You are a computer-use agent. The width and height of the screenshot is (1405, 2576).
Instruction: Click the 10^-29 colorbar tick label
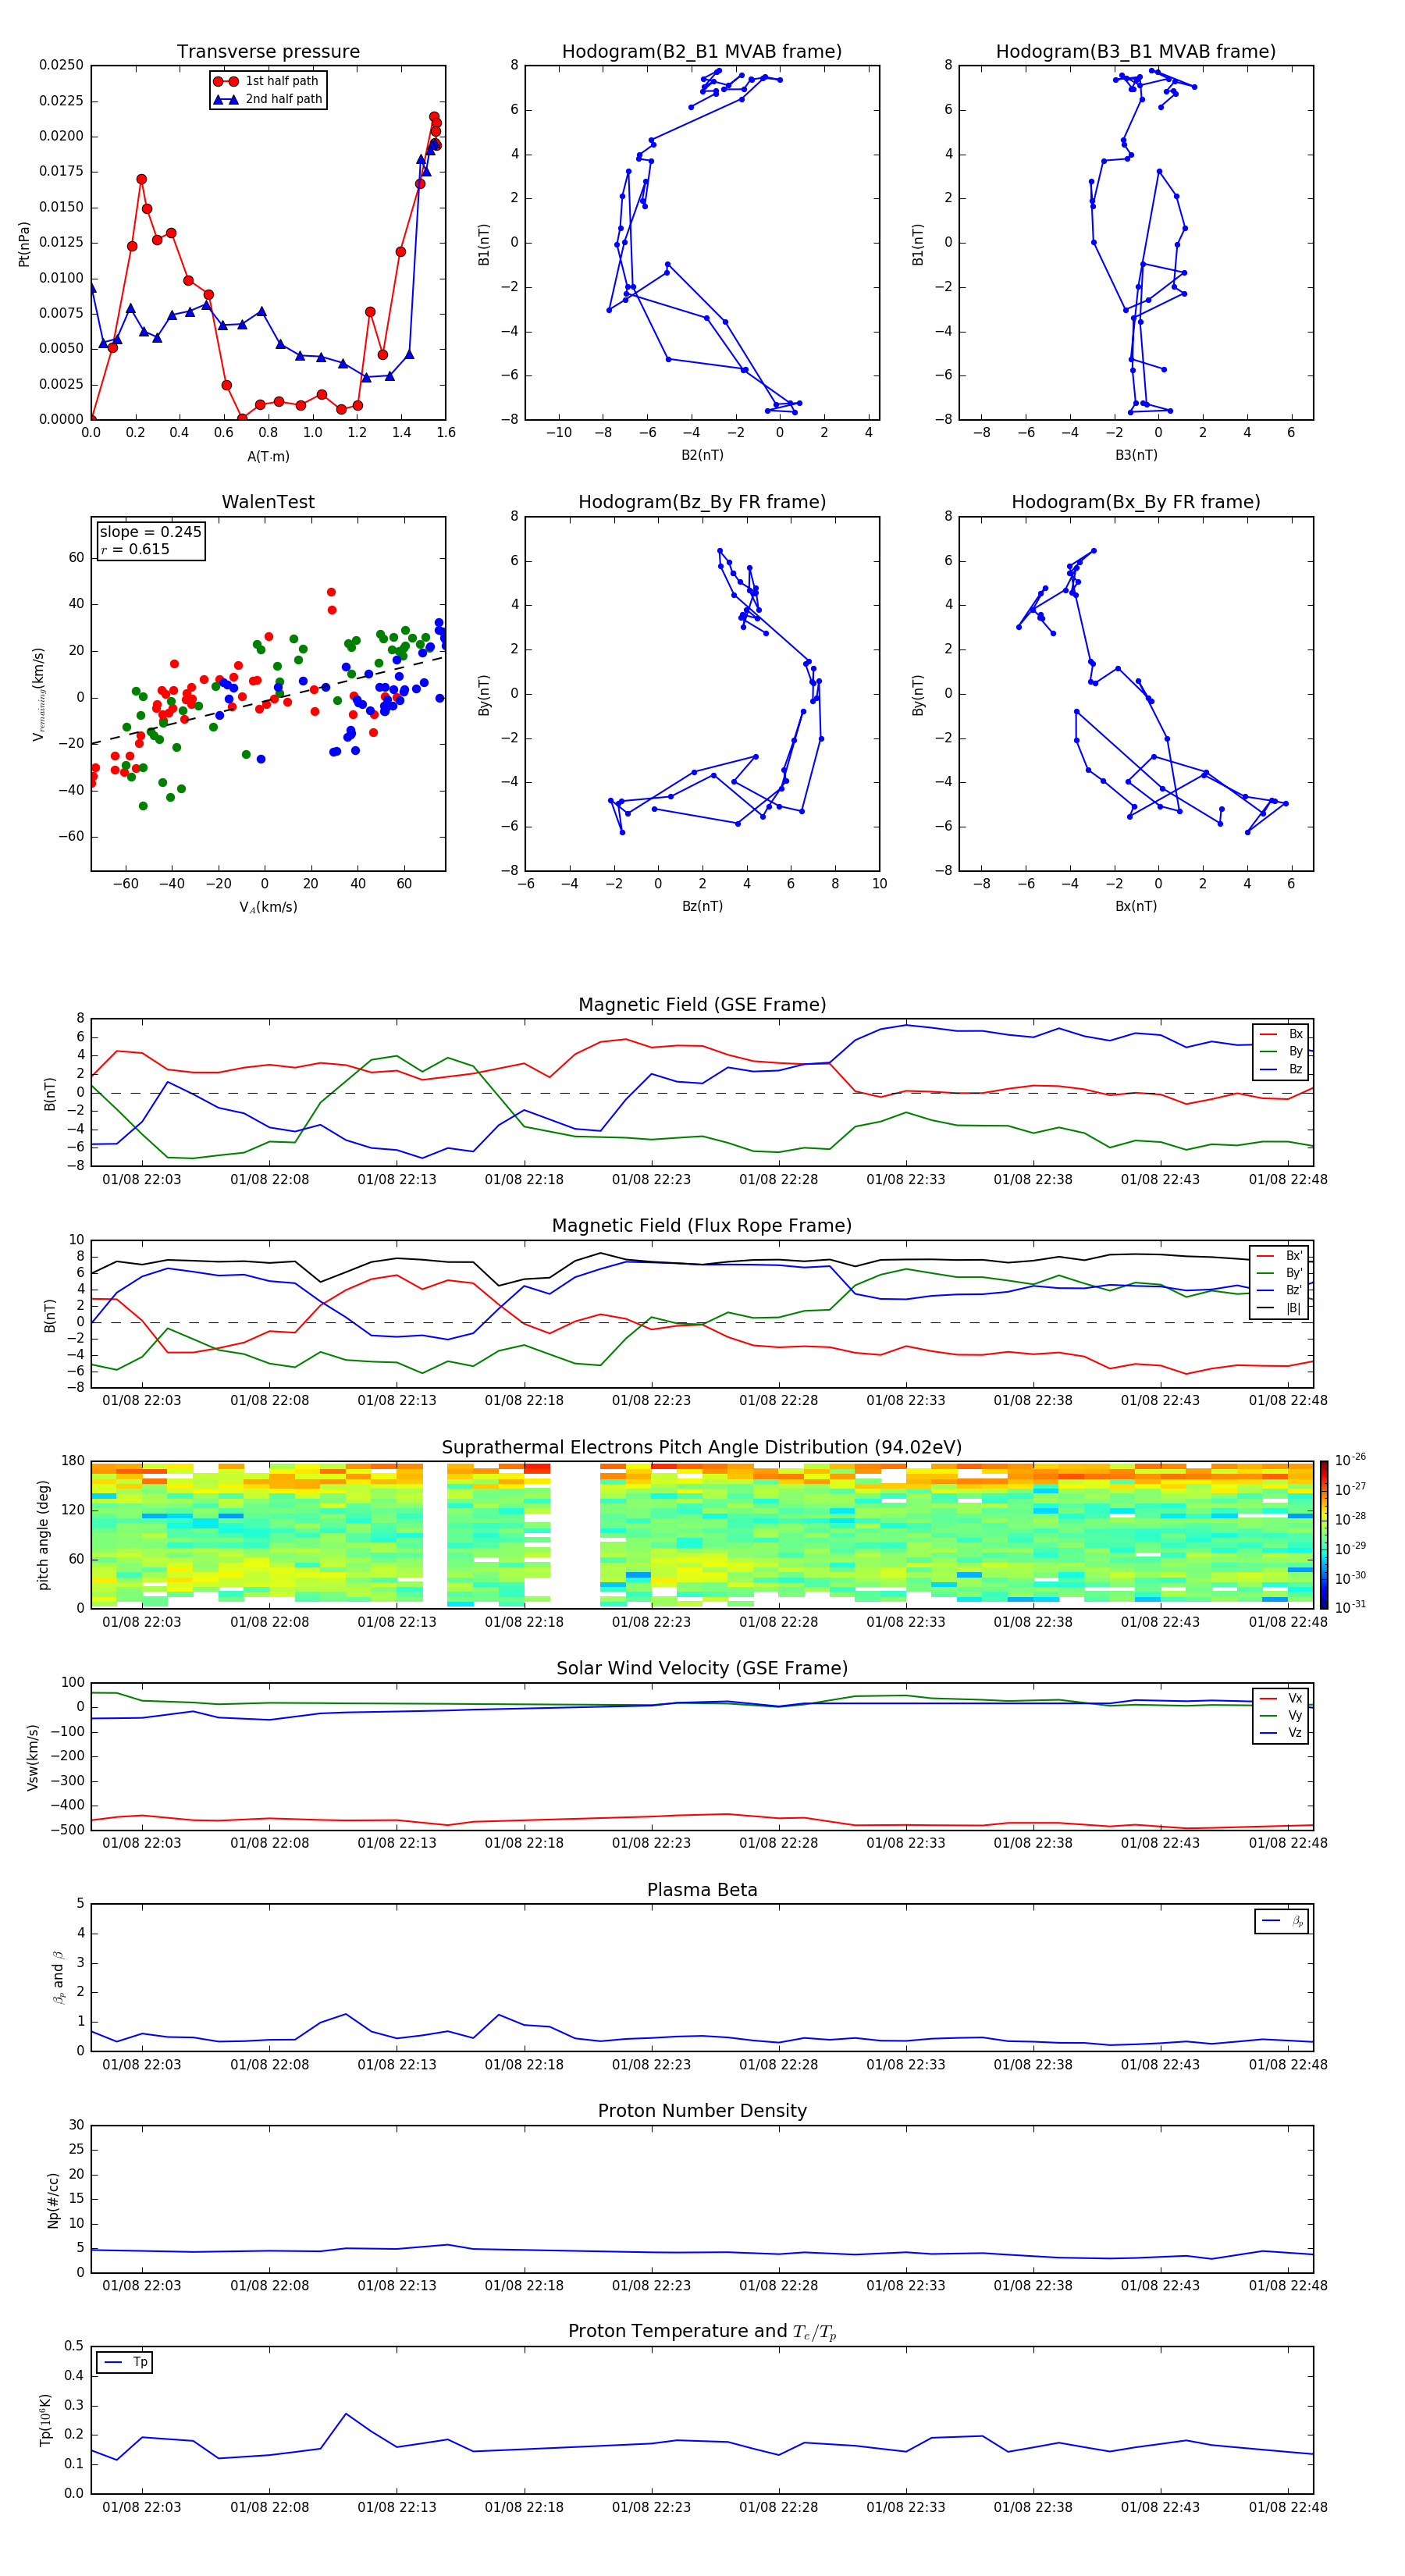tap(1350, 1548)
